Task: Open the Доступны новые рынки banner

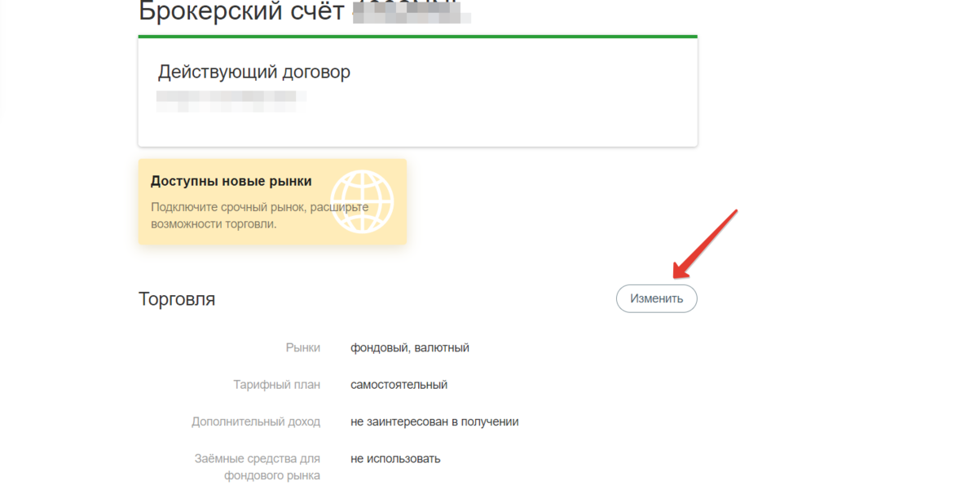Action: tap(272, 202)
